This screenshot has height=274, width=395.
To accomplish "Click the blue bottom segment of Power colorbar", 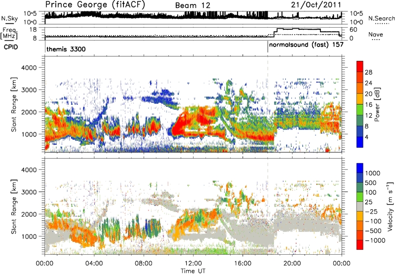I will 360,142.
